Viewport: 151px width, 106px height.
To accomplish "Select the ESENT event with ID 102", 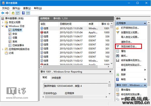I will [75, 57].
